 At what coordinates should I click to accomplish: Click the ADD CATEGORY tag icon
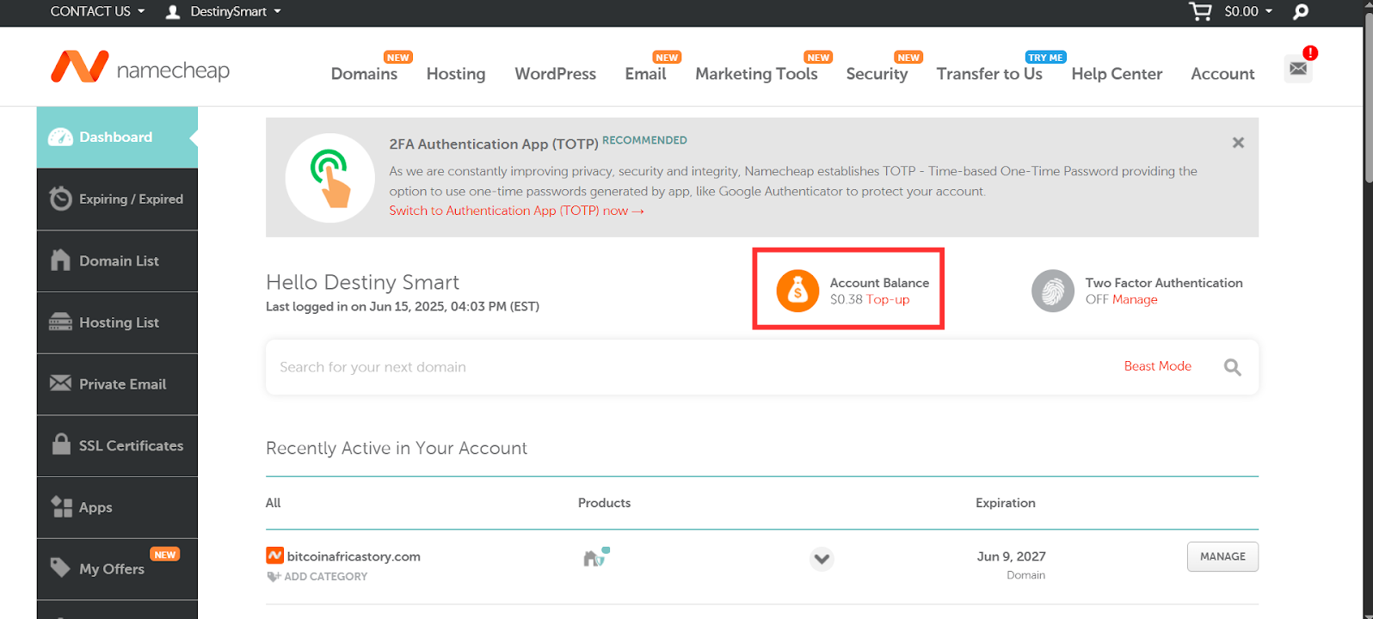click(x=274, y=577)
